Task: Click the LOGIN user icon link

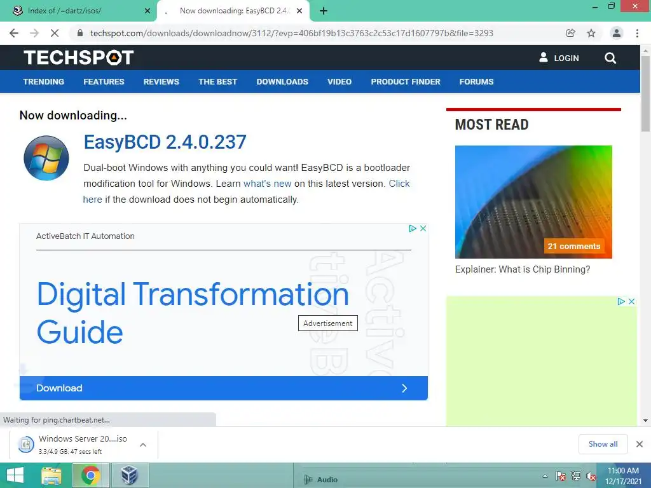Action: 559,58
